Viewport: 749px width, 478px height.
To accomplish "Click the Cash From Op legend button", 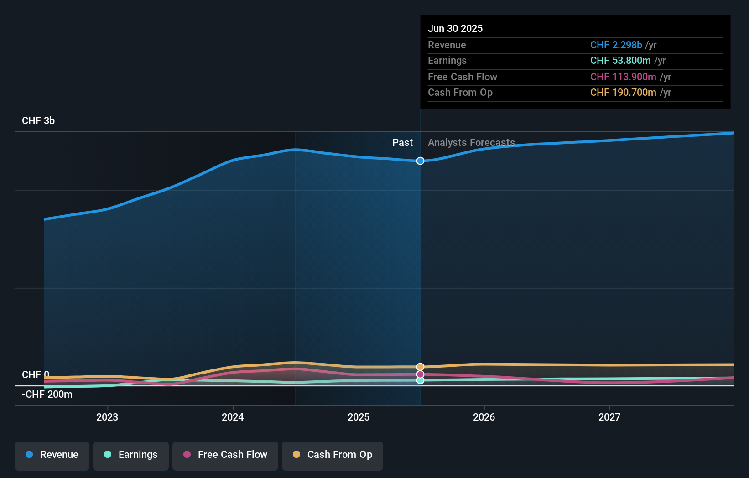I will 332,455.
